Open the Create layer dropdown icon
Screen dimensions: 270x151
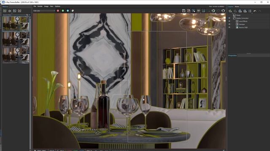click(x=230, y=11)
